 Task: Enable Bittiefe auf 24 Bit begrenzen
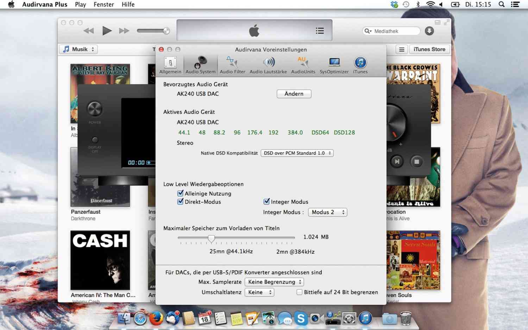coord(299,292)
